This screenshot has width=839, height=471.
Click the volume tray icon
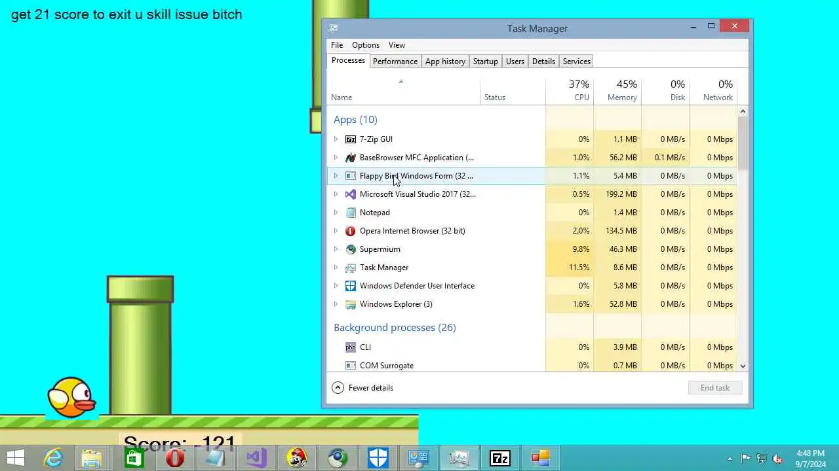[777, 459]
